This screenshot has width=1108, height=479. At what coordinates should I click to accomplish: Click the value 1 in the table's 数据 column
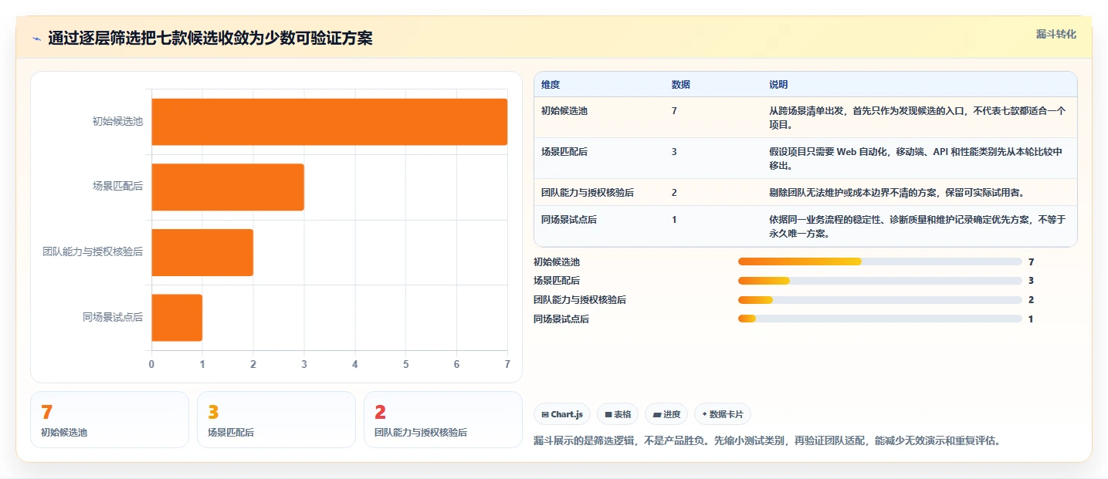674,220
